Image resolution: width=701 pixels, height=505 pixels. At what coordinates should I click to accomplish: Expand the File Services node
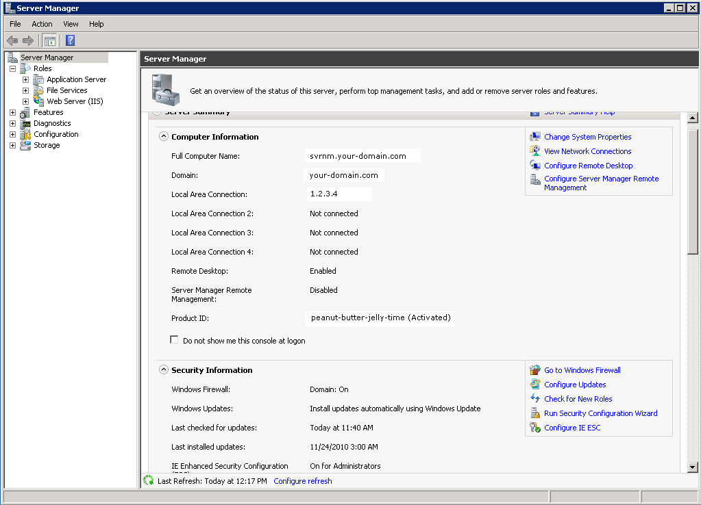[25, 90]
